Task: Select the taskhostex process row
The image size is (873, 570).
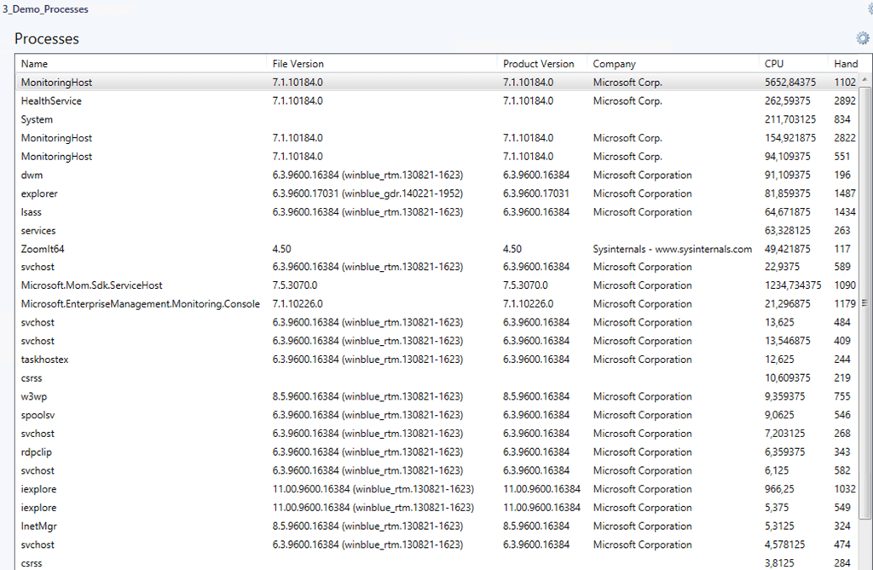Action: tap(437, 359)
